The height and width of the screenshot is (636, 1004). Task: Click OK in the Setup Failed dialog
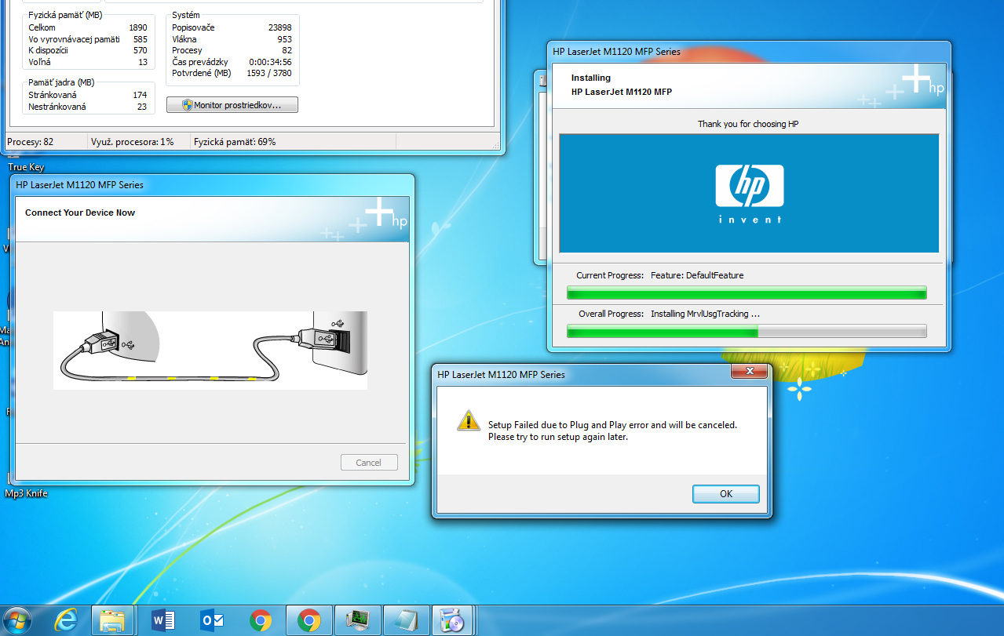tap(726, 493)
